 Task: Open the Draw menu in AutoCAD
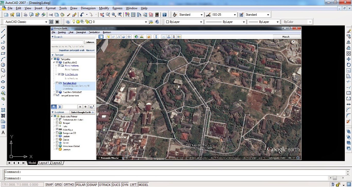coord(74,8)
